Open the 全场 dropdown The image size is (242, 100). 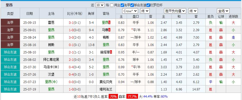[x=223, y=11]
